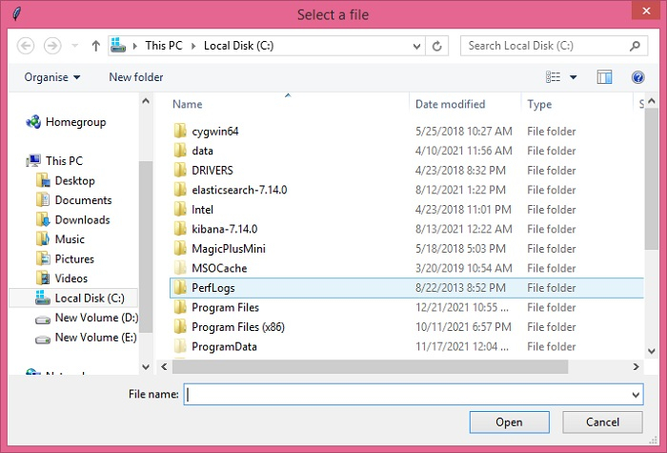
Task: Select Downloads in the navigation tree
Action: (82, 219)
